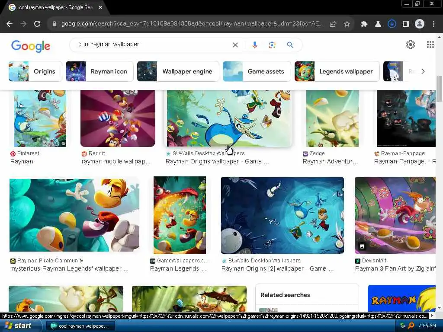Click the address bar URL
Image resolution: width=443 pixels, height=332 pixels.
tap(192, 24)
